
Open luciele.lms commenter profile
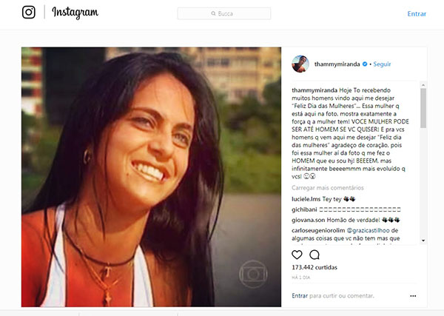pos(306,199)
